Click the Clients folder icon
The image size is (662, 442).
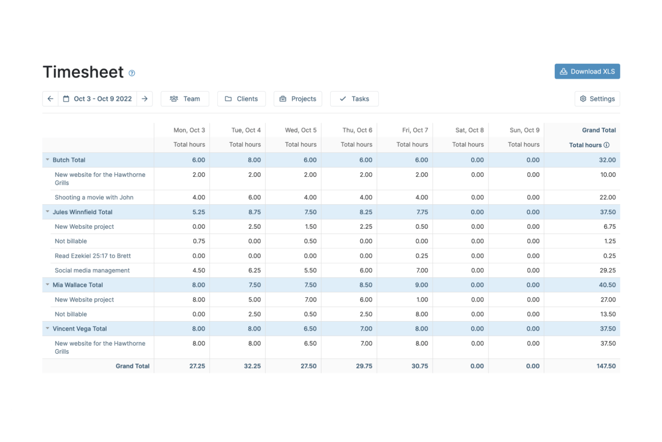(x=229, y=99)
